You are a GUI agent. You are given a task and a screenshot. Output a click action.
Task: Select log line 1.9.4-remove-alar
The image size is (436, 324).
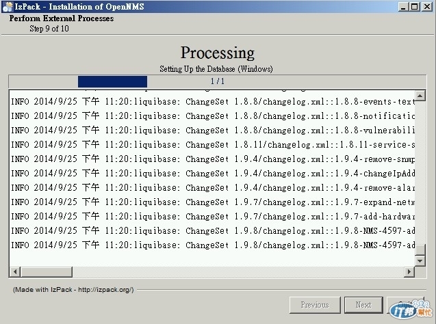click(x=213, y=188)
